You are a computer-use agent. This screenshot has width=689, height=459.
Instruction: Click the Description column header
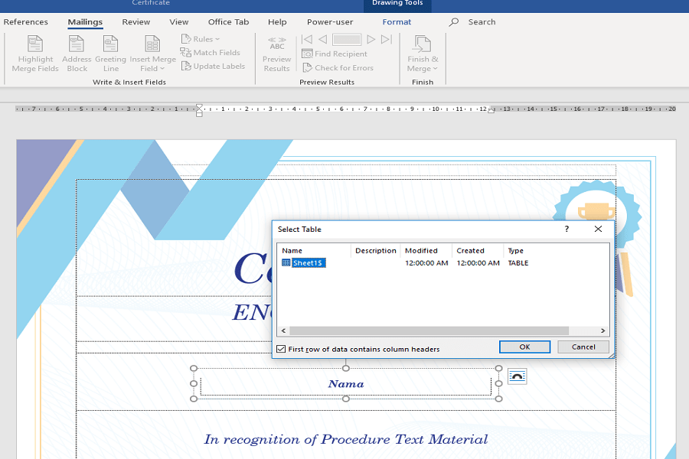[x=376, y=251]
